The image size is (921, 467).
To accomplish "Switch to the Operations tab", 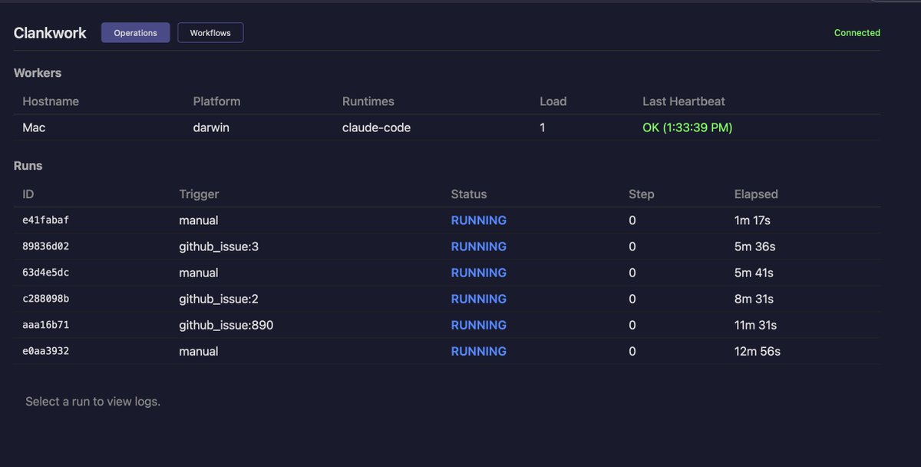I will (x=136, y=33).
